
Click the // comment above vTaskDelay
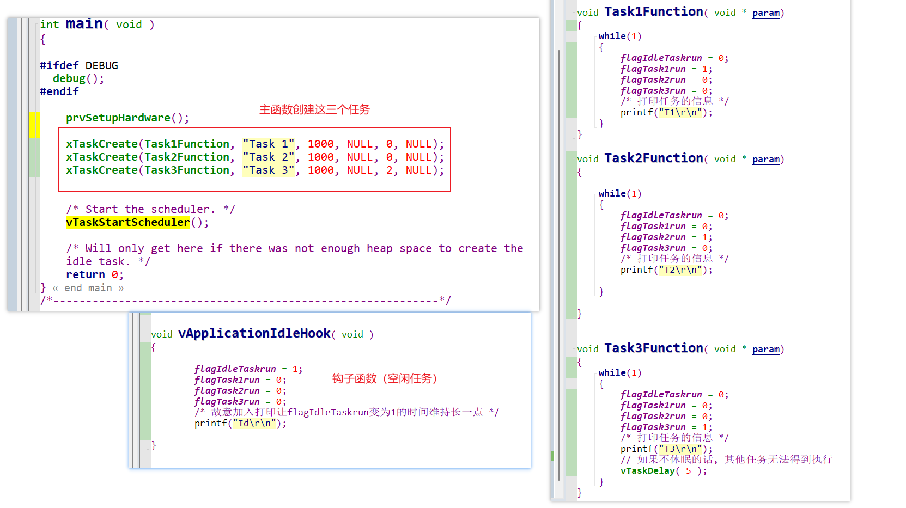(727, 460)
